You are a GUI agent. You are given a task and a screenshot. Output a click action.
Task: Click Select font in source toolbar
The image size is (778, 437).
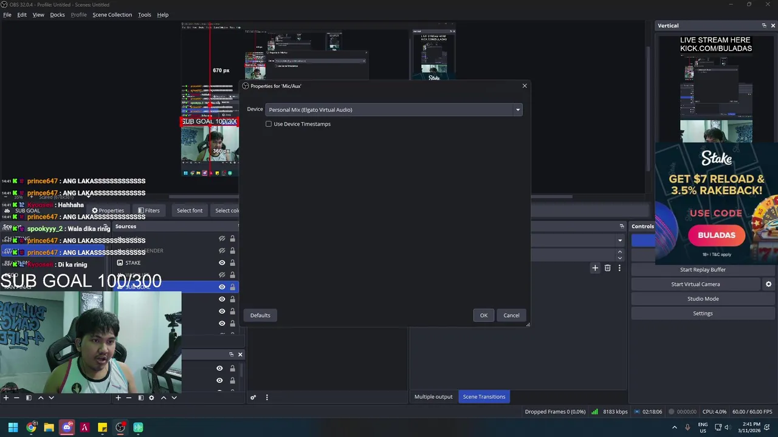[190, 211]
